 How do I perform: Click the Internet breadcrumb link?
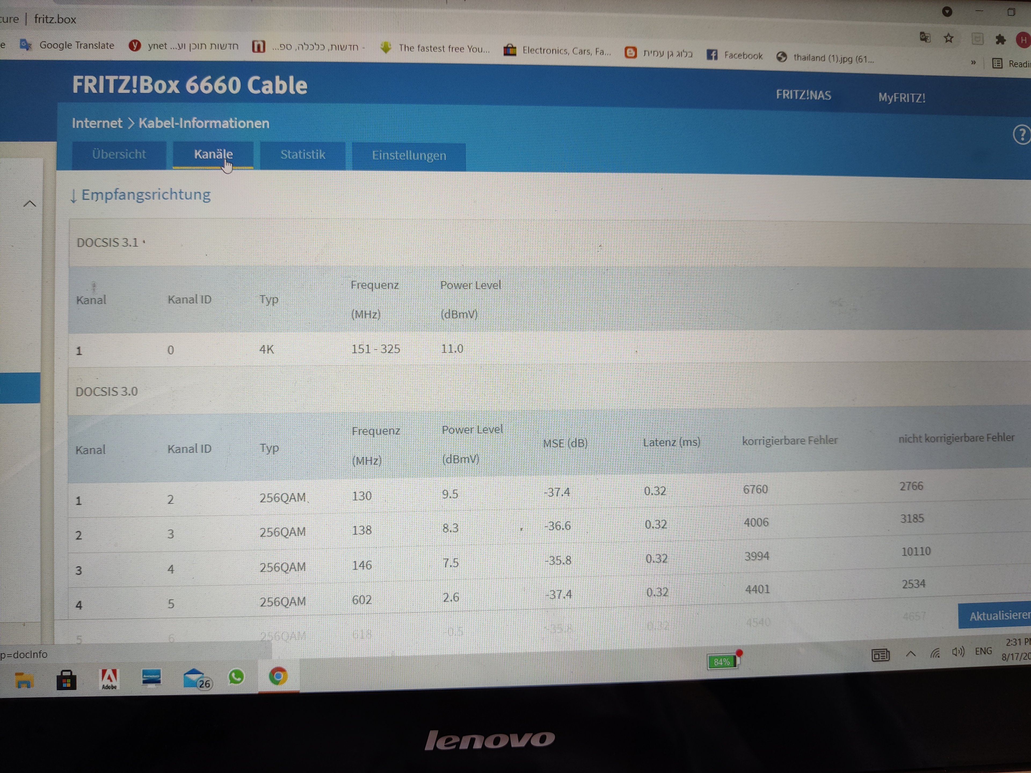pyautogui.click(x=96, y=123)
